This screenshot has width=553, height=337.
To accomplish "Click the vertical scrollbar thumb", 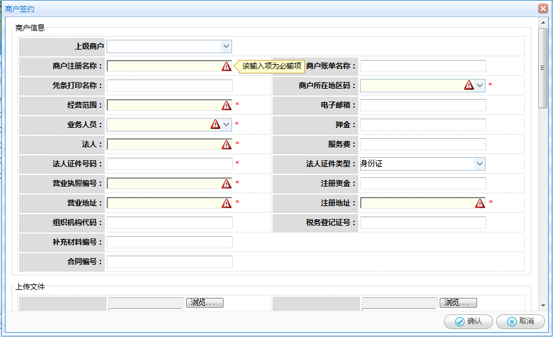I will pos(543,68).
